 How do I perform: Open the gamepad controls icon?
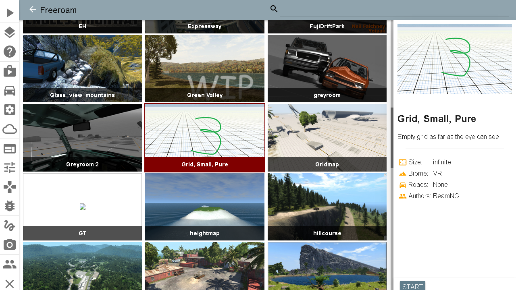[10, 187]
